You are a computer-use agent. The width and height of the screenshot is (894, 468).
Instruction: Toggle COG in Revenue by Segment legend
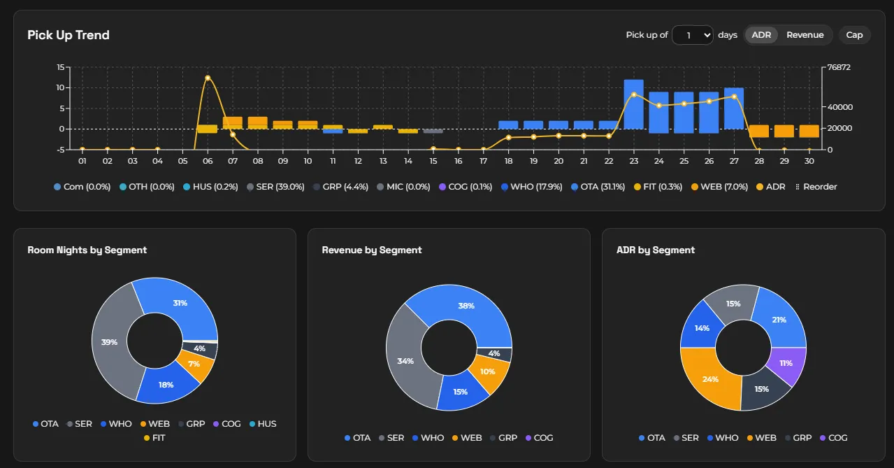coord(539,438)
